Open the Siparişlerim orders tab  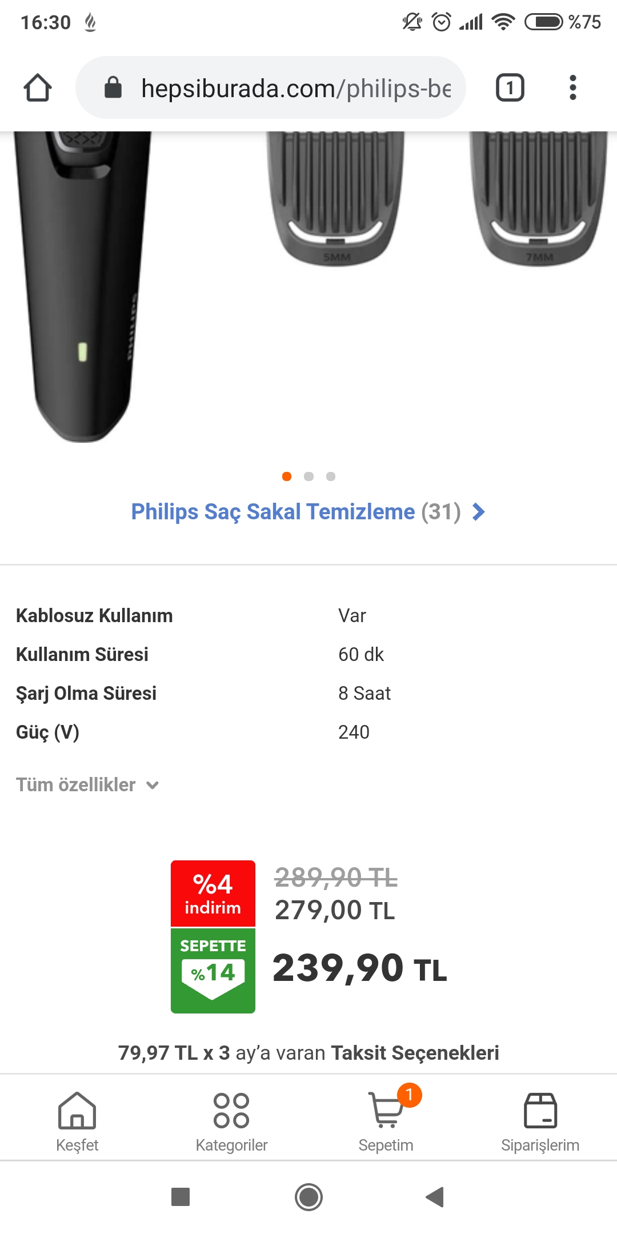click(x=540, y=1119)
